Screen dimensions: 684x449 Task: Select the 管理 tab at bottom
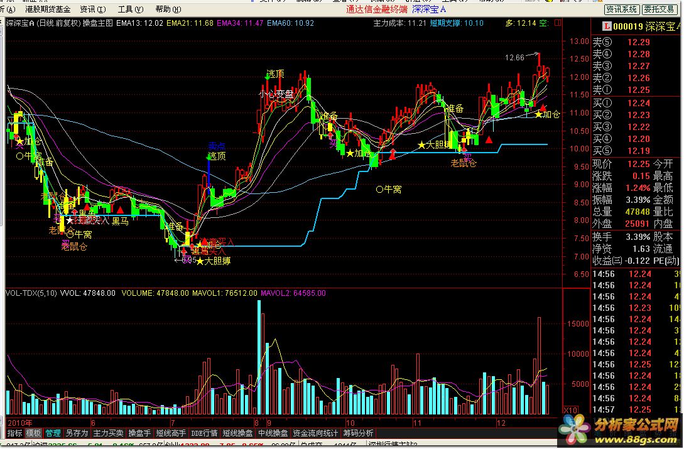click(53, 433)
